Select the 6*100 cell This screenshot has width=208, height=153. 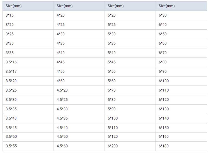pyautogui.click(x=164, y=81)
